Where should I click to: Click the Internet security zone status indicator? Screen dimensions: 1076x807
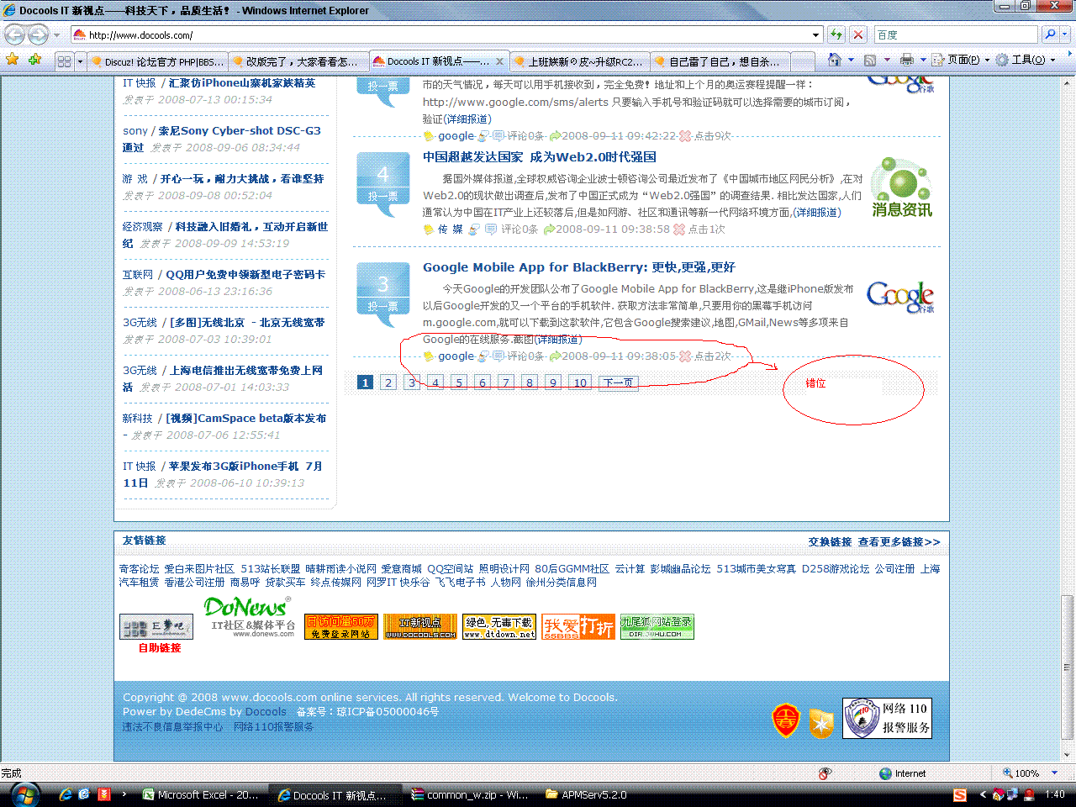click(902, 773)
